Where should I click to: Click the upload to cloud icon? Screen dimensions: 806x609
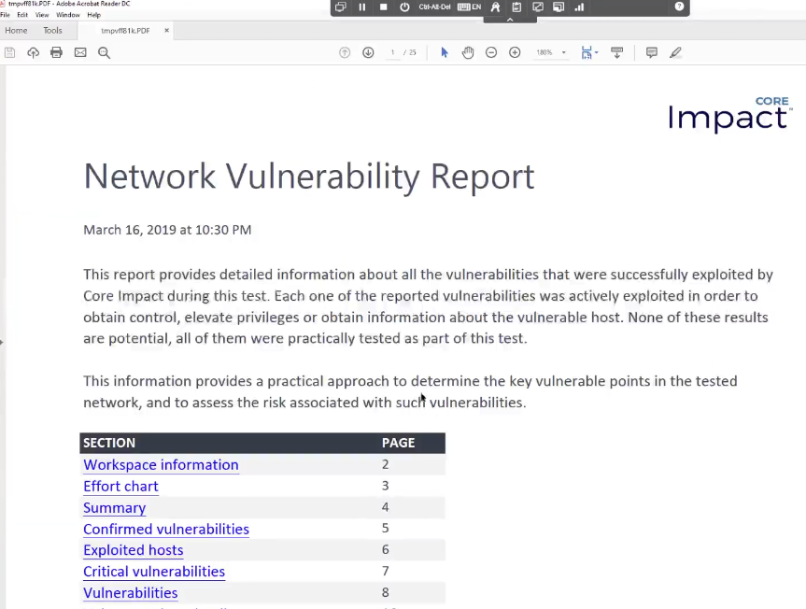[x=33, y=52]
